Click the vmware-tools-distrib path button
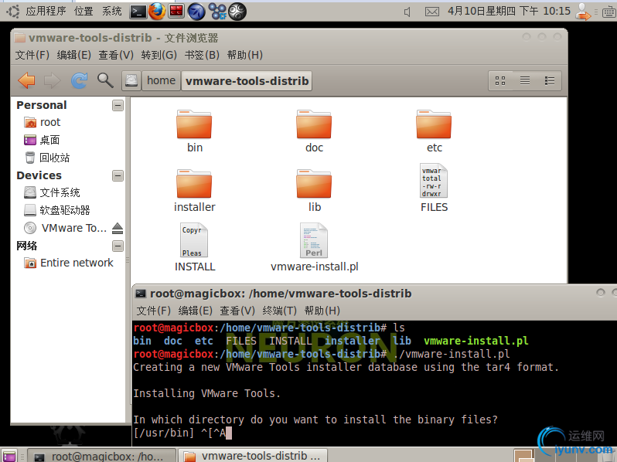Viewport: 617px width, 462px height. pyautogui.click(x=247, y=80)
